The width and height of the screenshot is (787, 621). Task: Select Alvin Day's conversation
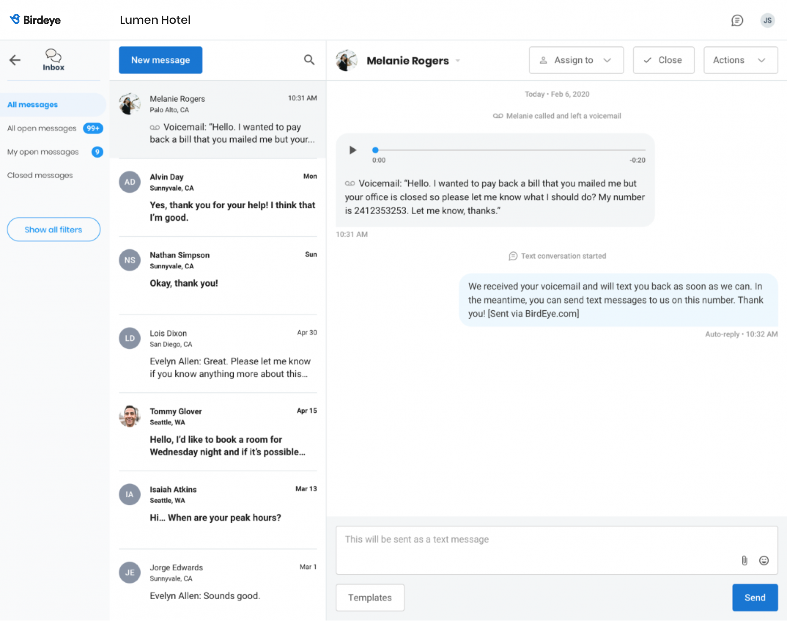[217, 197]
